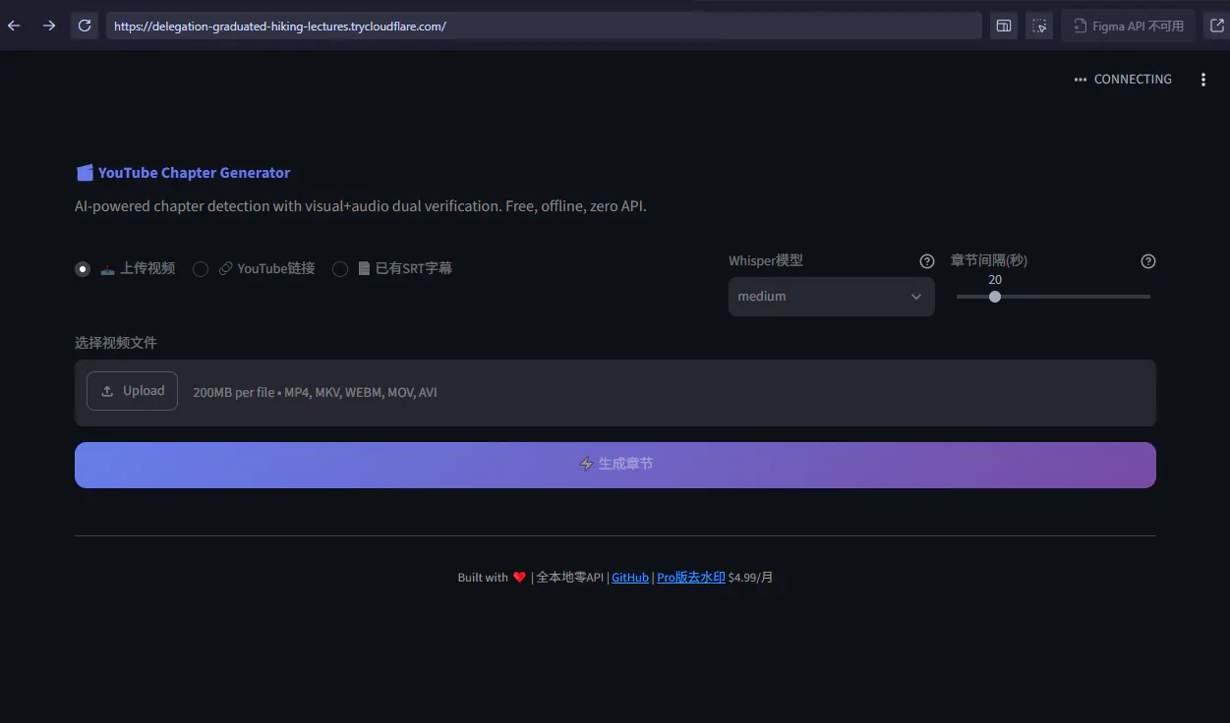Click the Figma API 不可用 button
The height and width of the screenshot is (723, 1230).
pos(1129,26)
